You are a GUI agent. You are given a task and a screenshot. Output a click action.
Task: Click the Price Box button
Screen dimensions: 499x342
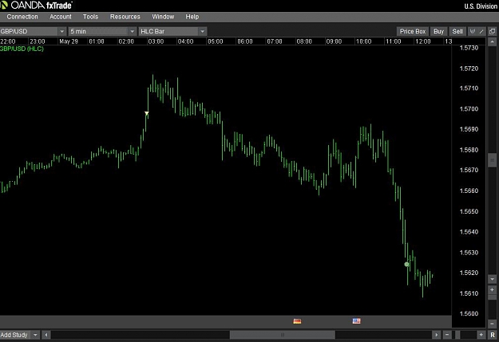[x=413, y=31]
